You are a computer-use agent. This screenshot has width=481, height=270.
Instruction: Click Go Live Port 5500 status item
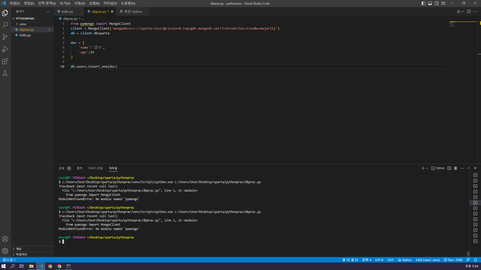tap(453, 260)
